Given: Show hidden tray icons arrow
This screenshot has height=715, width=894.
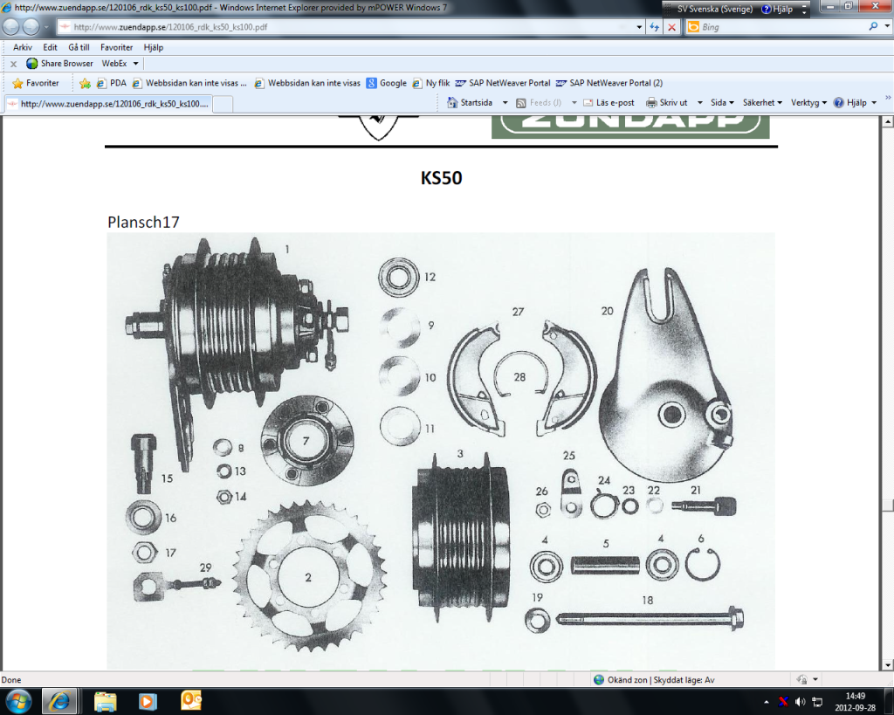Looking at the screenshot, I should (767, 702).
